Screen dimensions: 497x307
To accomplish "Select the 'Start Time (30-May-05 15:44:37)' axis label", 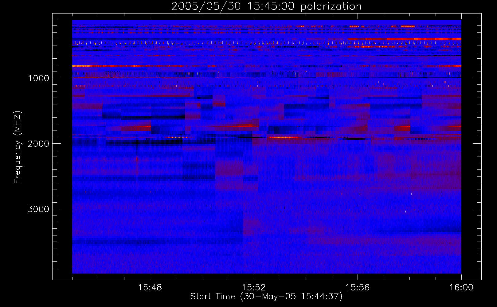I will point(266,297).
